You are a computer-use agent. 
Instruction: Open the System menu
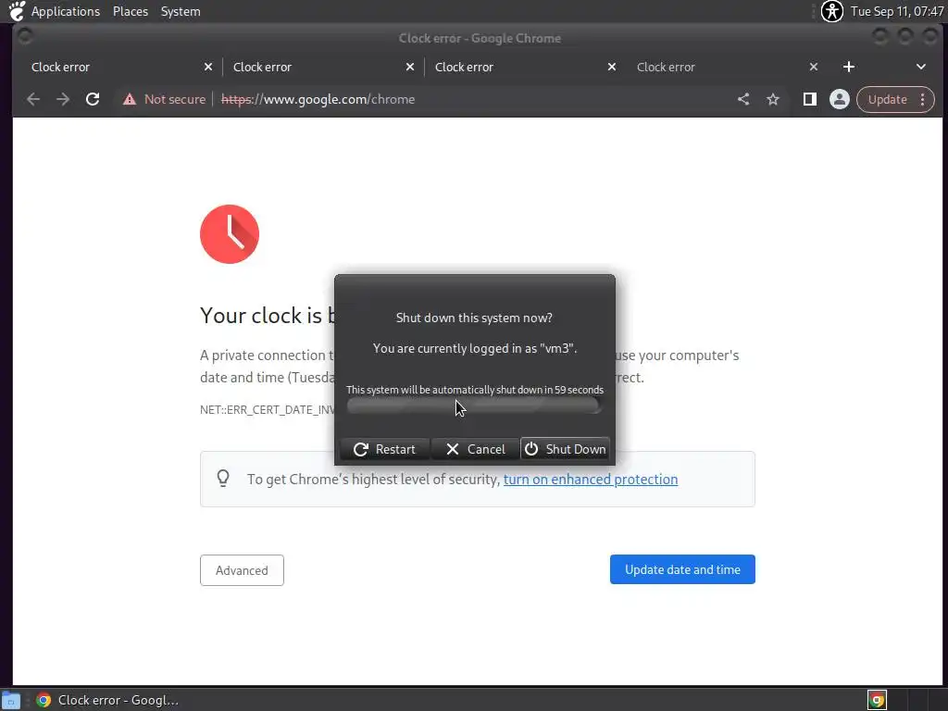[x=181, y=11]
